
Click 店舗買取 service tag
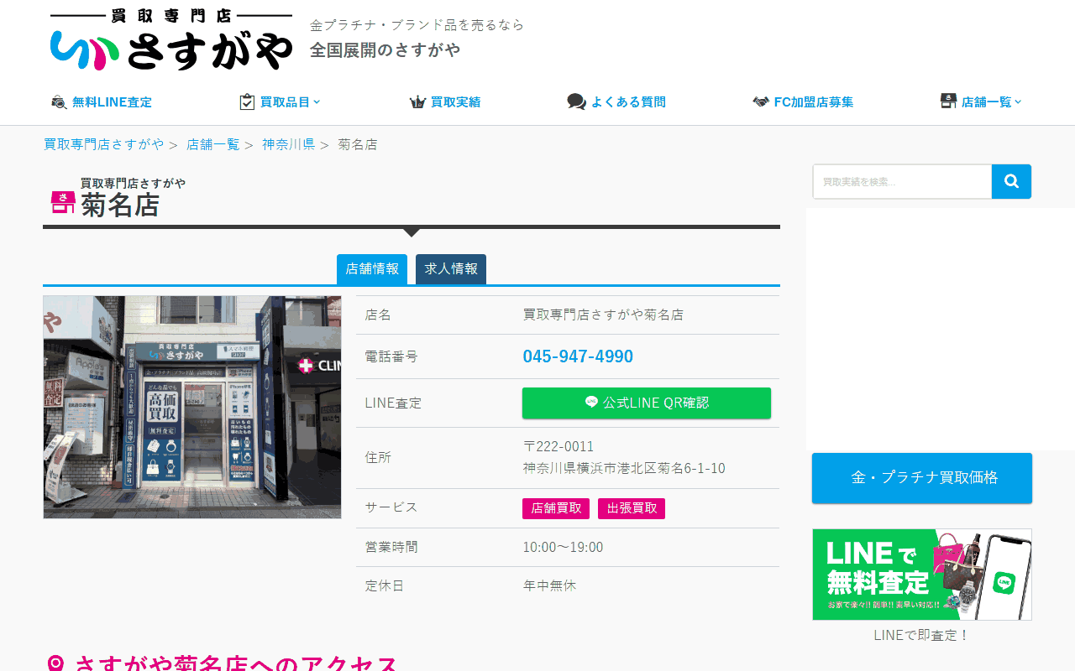[556, 508]
